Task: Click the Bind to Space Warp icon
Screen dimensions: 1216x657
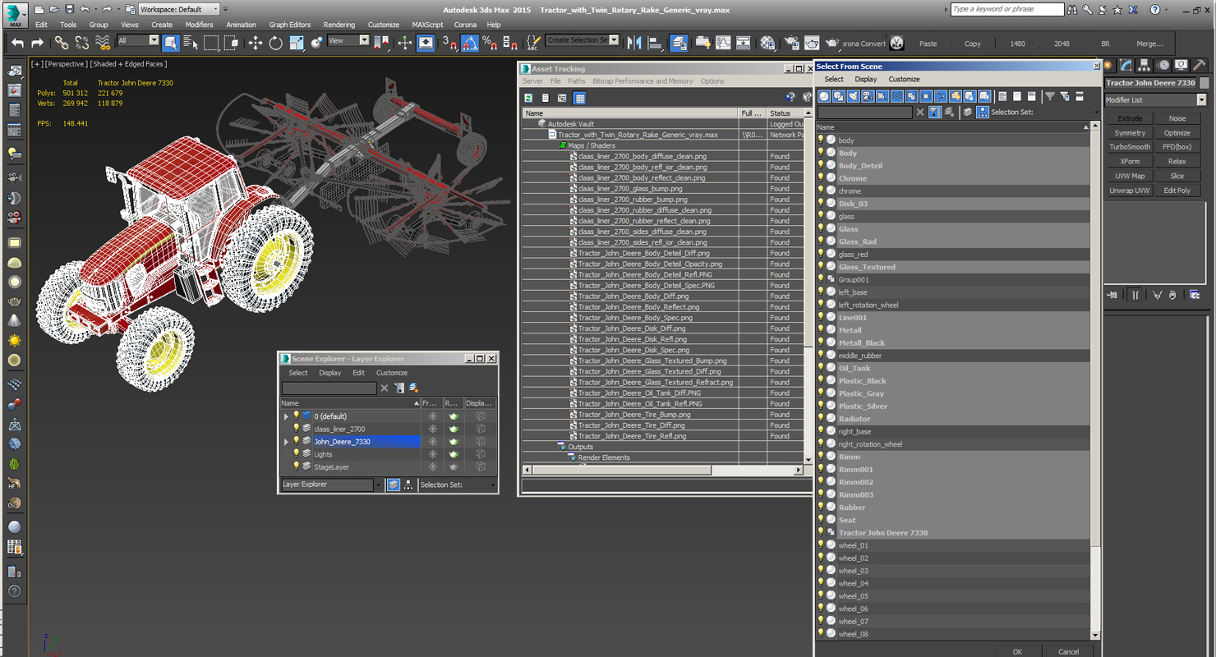Action: coord(103,44)
